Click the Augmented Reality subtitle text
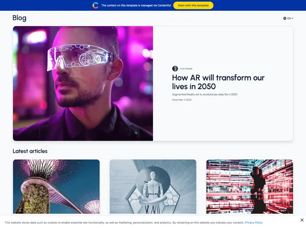This screenshot has height=228, width=306. pyautogui.click(x=204, y=94)
